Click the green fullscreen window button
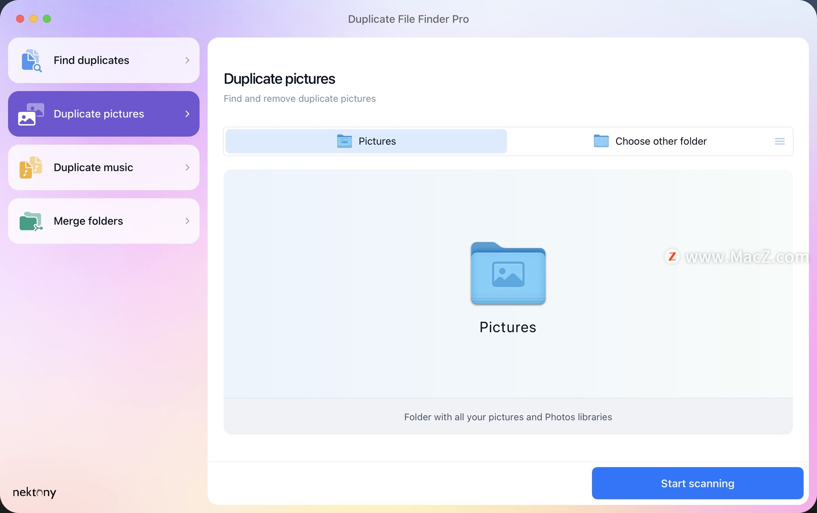The width and height of the screenshot is (817, 513). 47,19
